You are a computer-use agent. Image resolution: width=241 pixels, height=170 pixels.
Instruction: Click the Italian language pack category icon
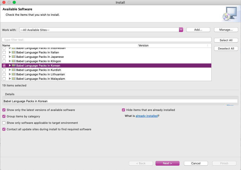[14, 52]
